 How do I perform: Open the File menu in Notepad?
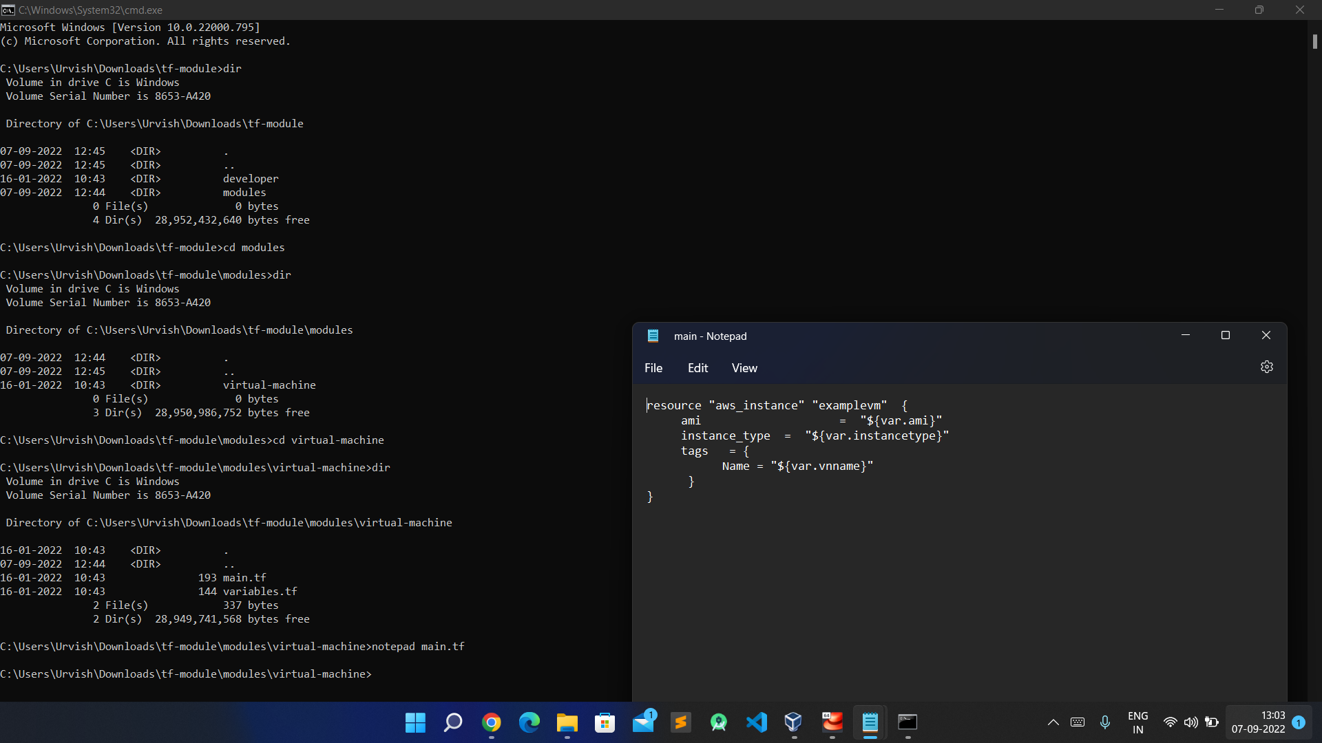653,368
